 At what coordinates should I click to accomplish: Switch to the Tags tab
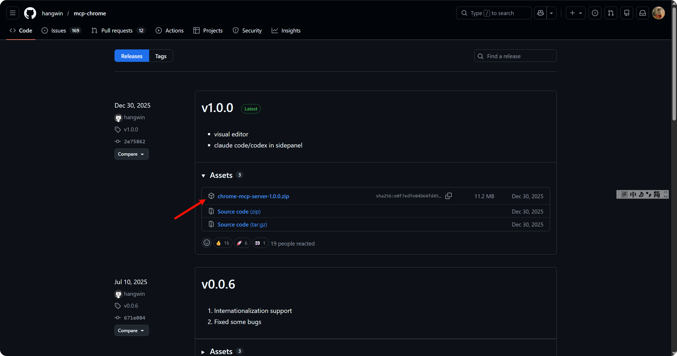[x=161, y=56]
